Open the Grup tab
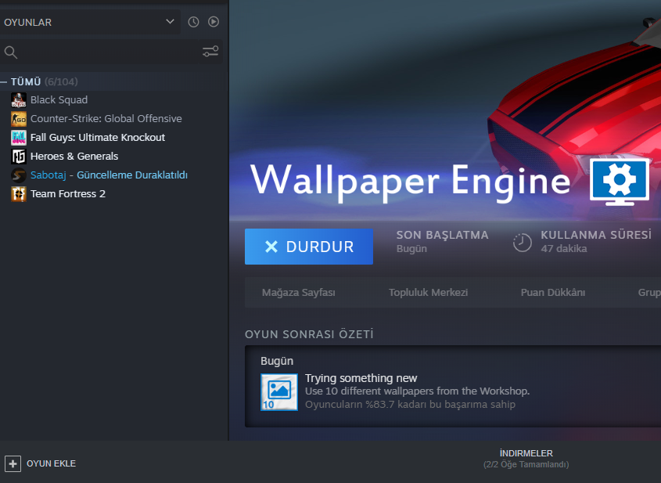This screenshot has height=483, width=661. tap(649, 292)
